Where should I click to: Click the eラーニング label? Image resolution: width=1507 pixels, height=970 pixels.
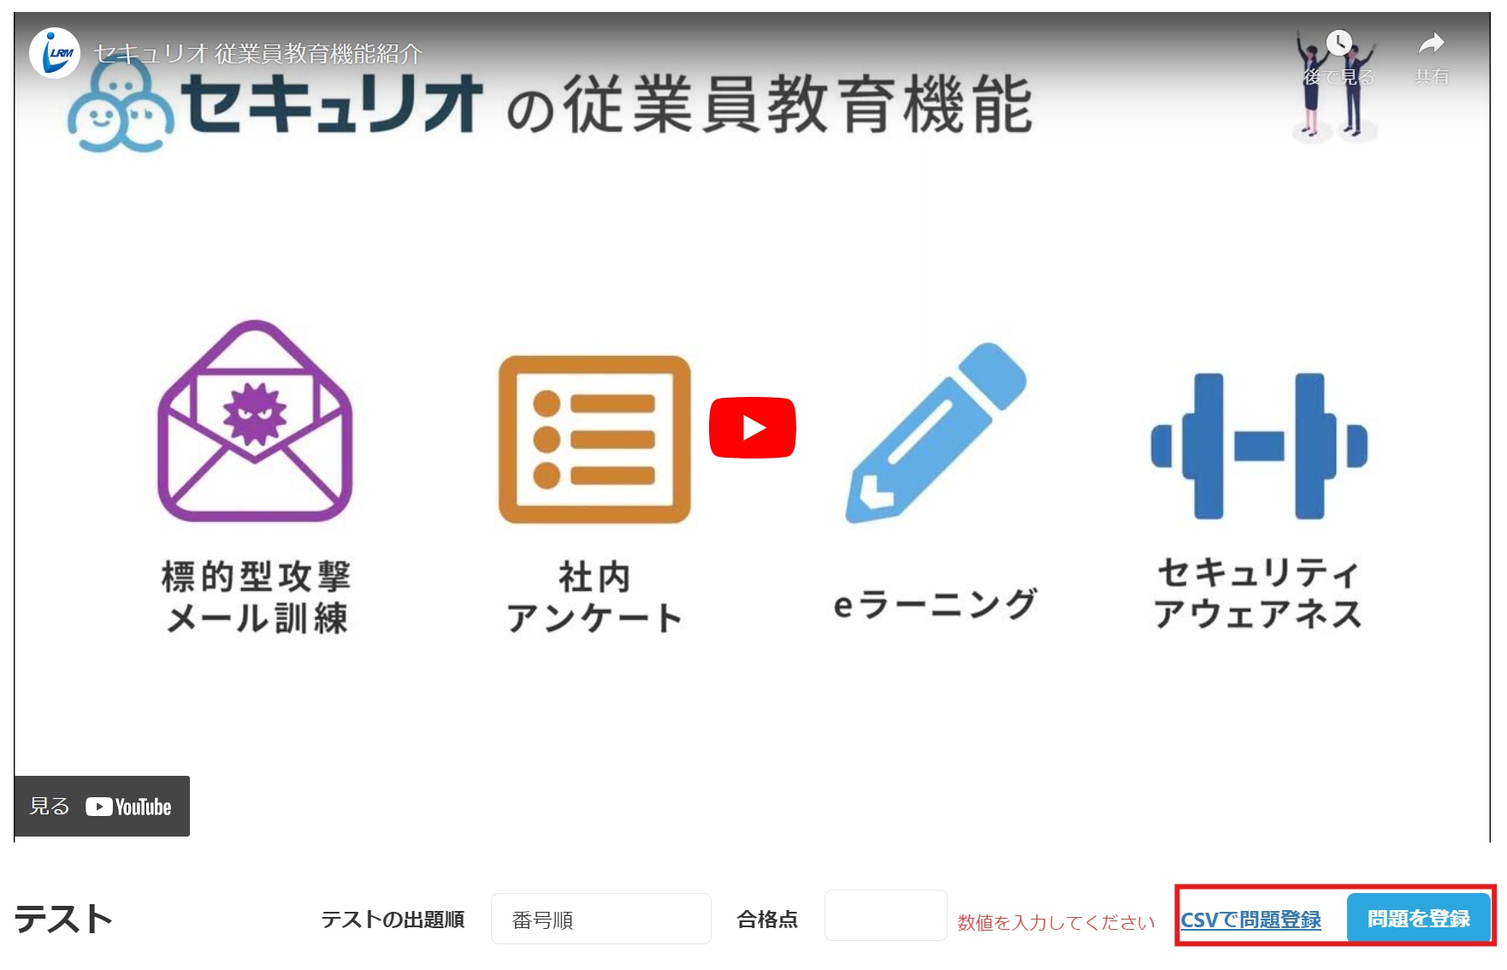pos(936,603)
